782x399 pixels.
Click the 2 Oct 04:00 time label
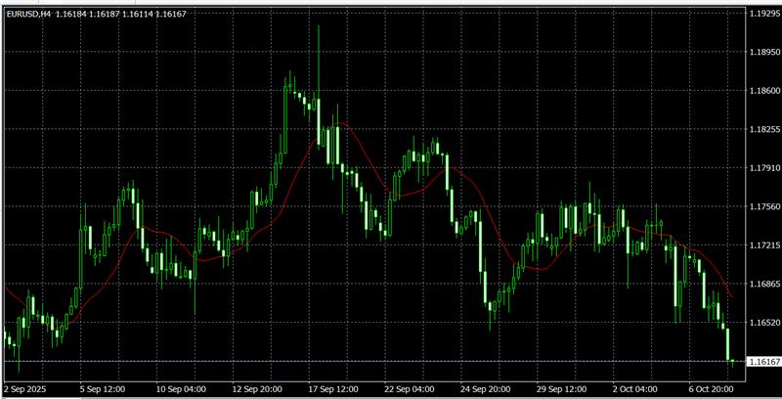tap(634, 388)
